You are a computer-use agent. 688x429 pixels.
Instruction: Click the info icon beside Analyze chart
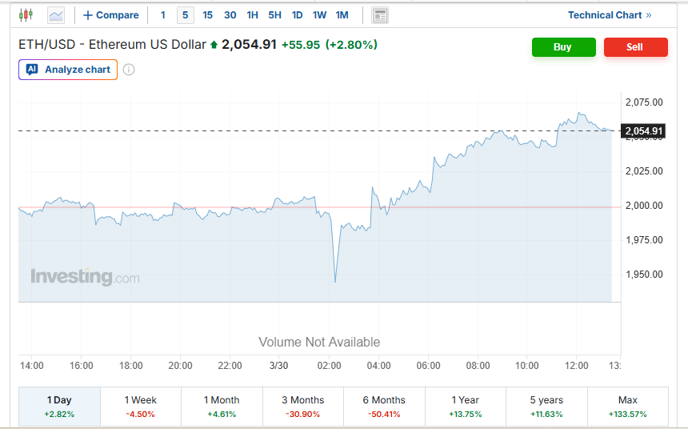click(129, 70)
